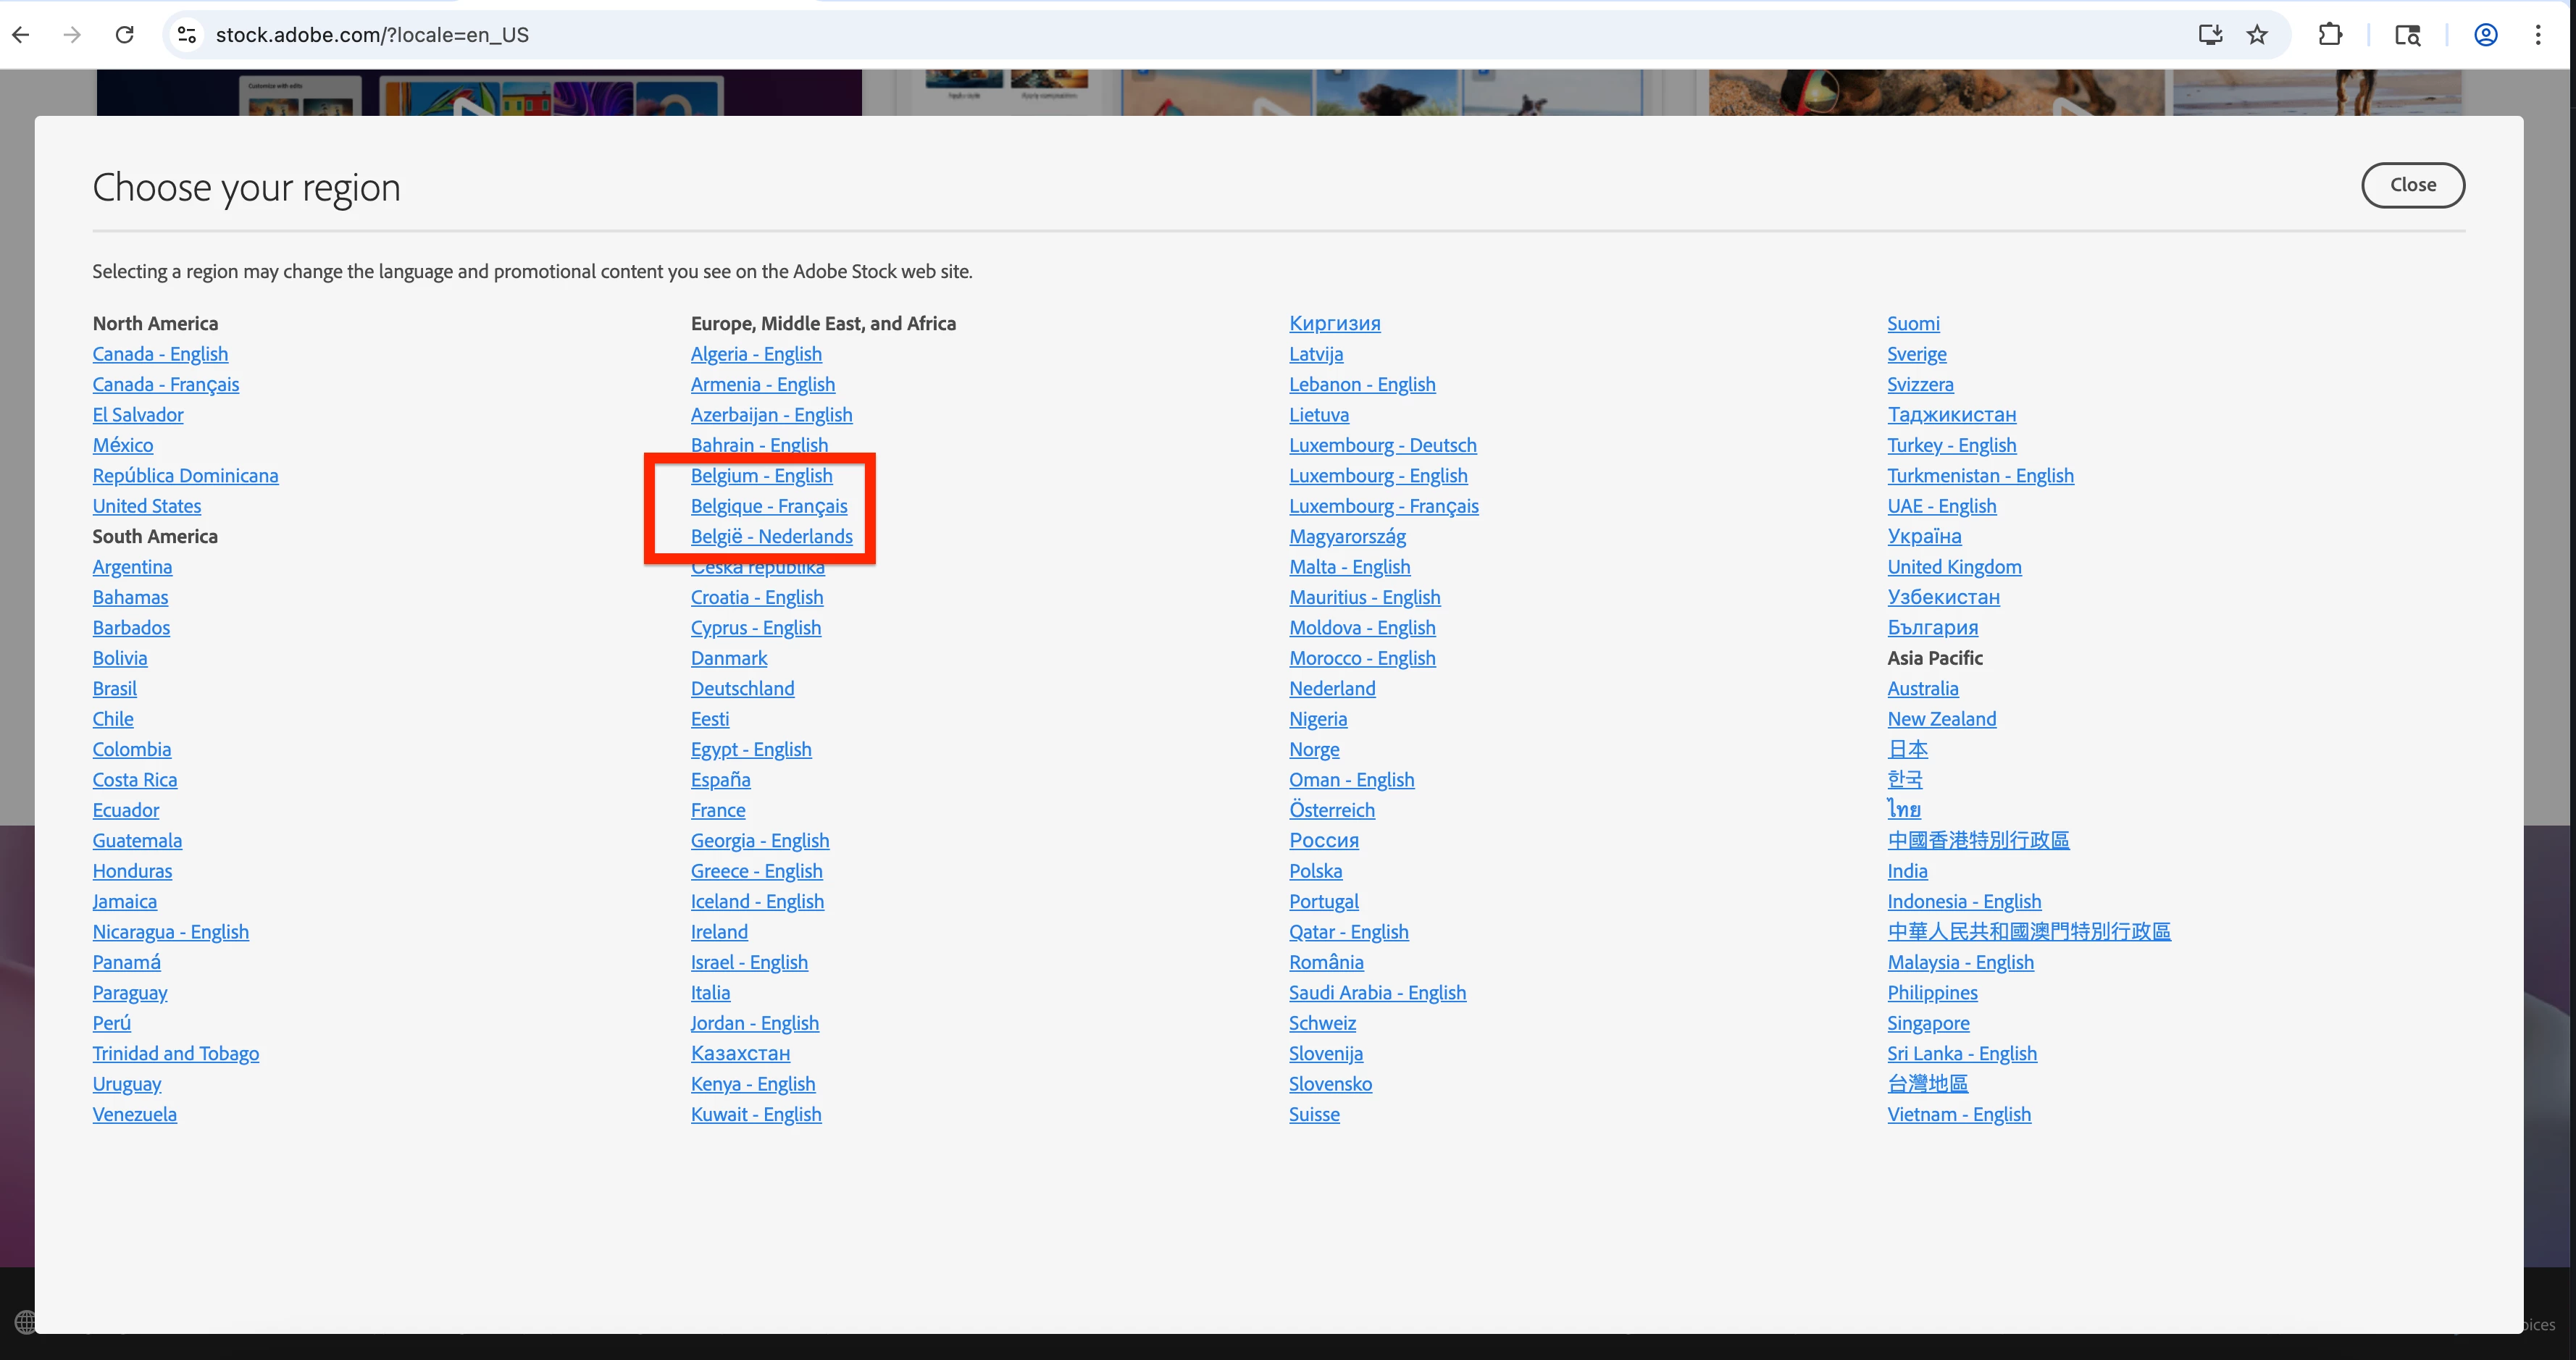
Task: Go back using the browser back arrow
Action: 21,35
